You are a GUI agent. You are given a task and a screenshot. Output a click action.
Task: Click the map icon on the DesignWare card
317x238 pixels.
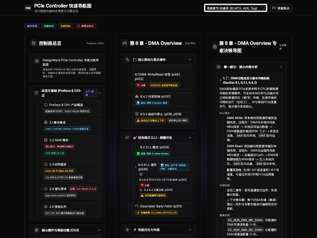tap(37, 61)
